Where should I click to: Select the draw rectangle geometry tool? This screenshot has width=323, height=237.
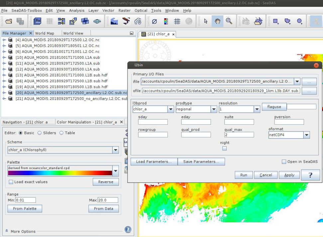point(276,21)
